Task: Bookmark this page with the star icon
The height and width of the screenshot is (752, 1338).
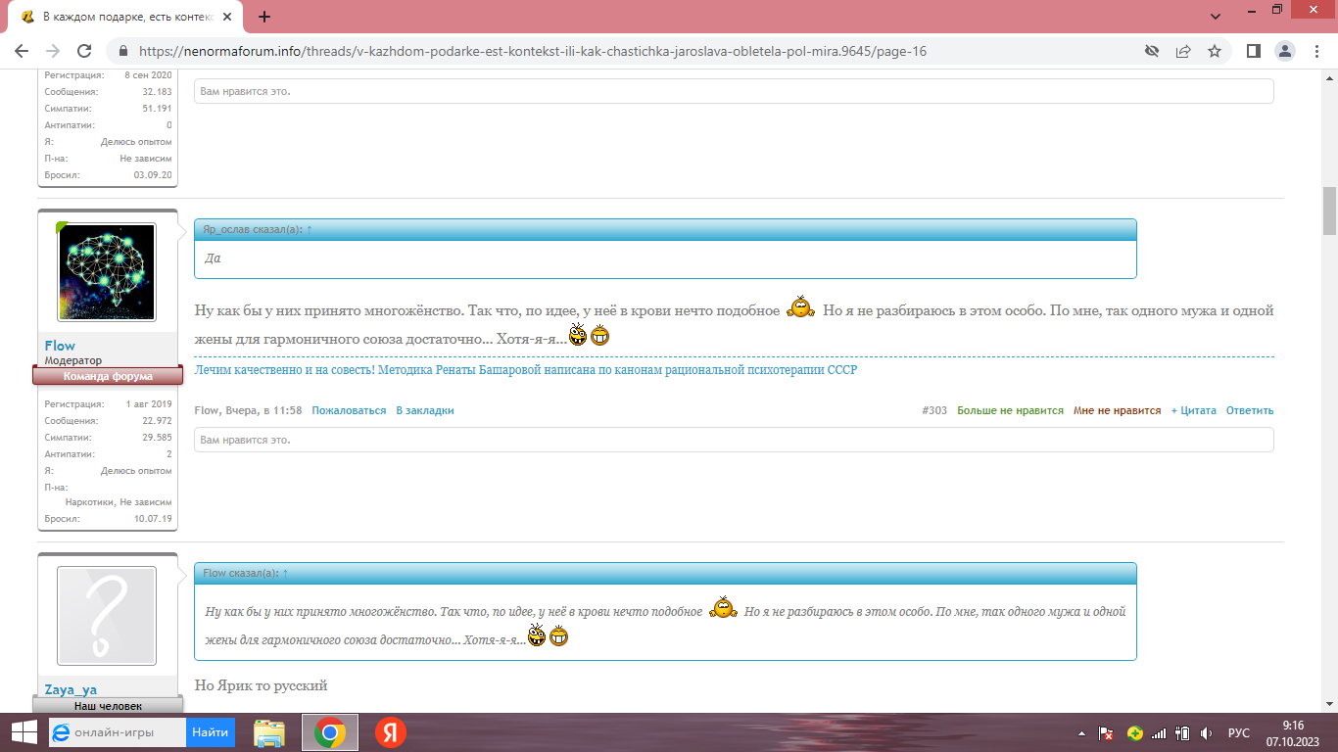Action: coord(1215,51)
